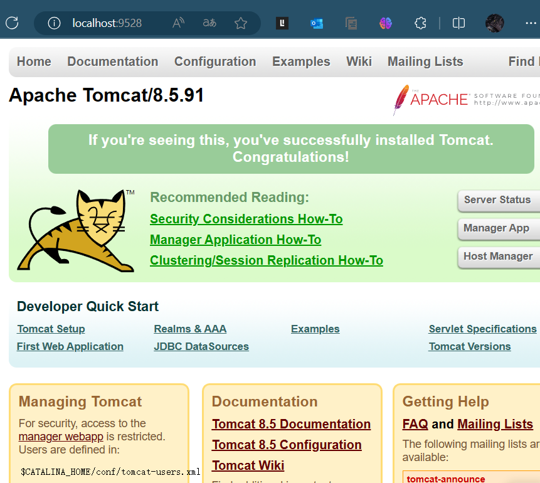Viewport: 540px width, 483px height.
Task: Open the FAQ link
Action: pos(415,424)
